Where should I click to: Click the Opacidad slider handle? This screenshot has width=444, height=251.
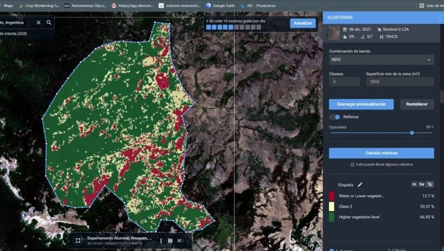[412, 133]
